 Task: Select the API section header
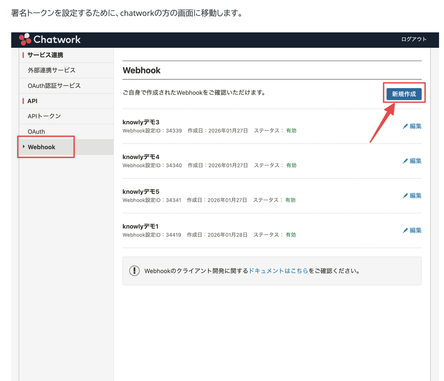point(32,101)
